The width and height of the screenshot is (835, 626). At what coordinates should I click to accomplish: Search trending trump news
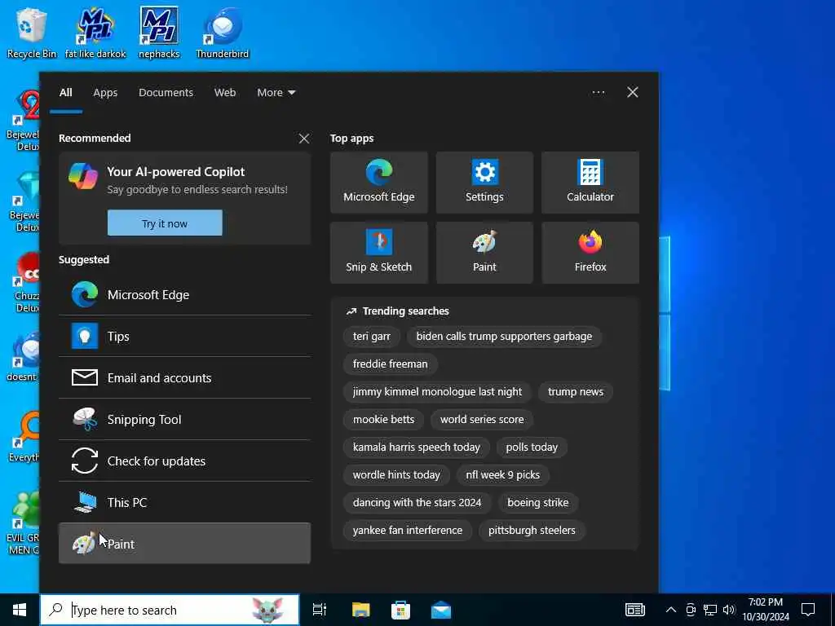[x=576, y=392]
